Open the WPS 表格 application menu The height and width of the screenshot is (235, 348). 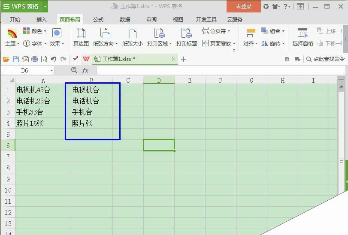(21, 6)
